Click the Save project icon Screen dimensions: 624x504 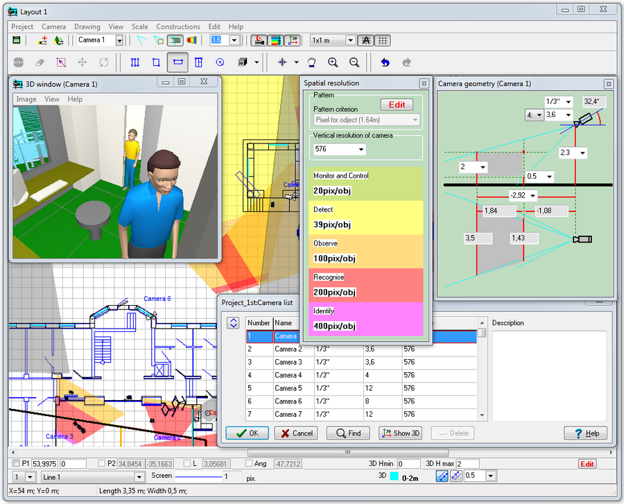pos(17,40)
